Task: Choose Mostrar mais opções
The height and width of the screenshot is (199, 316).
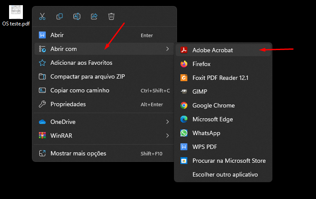Action: pyautogui.click(x=104, y=153)
